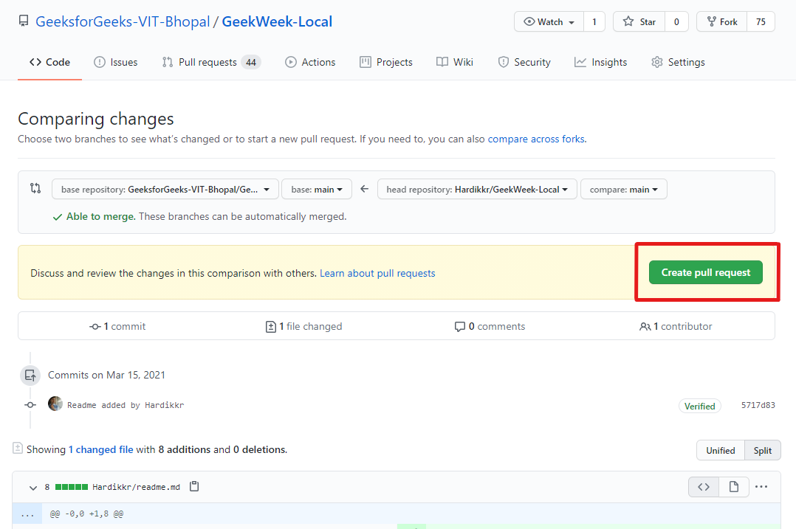Click the Hardikkr/readme.md file name
796x529 pixels.
(136, 487)
